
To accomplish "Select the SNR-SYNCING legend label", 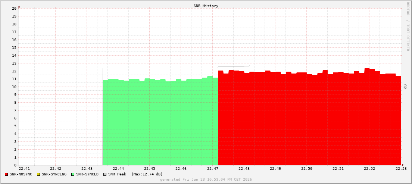I will 54,174.
